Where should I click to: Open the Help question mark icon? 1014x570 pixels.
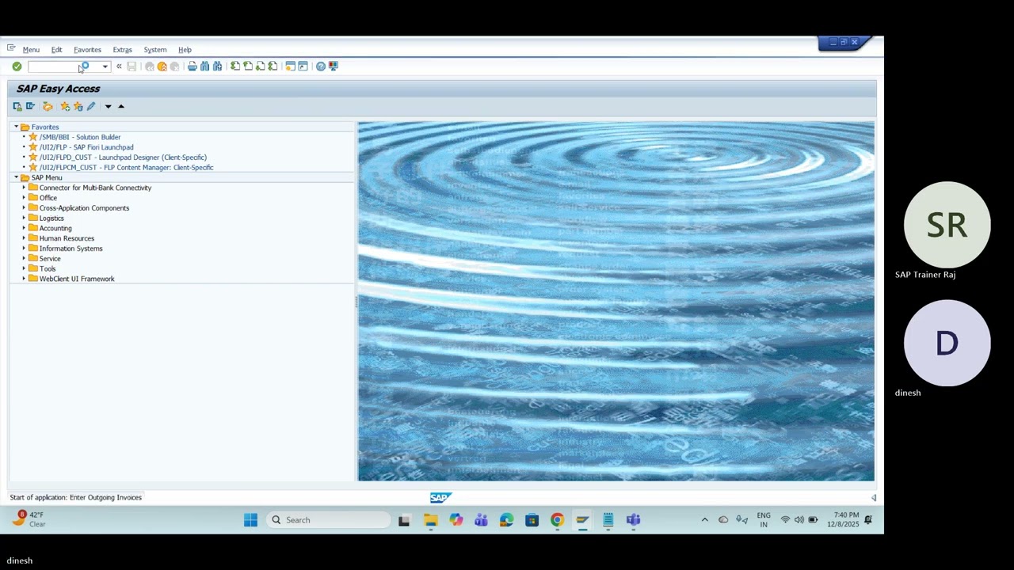[x=321, y=66]
